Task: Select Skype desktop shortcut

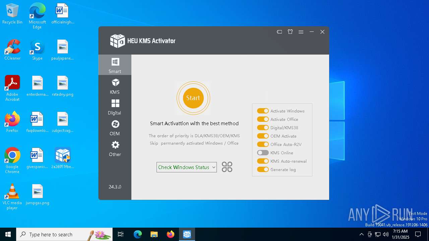Action: coord(37,50)
